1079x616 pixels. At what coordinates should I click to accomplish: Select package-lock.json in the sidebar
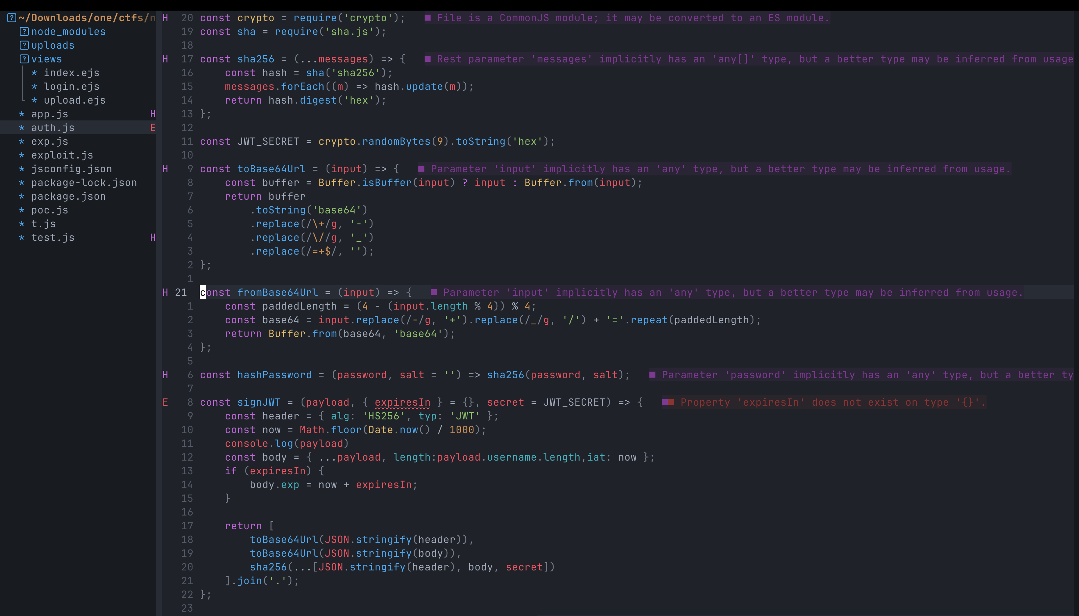tap(84, 182)
